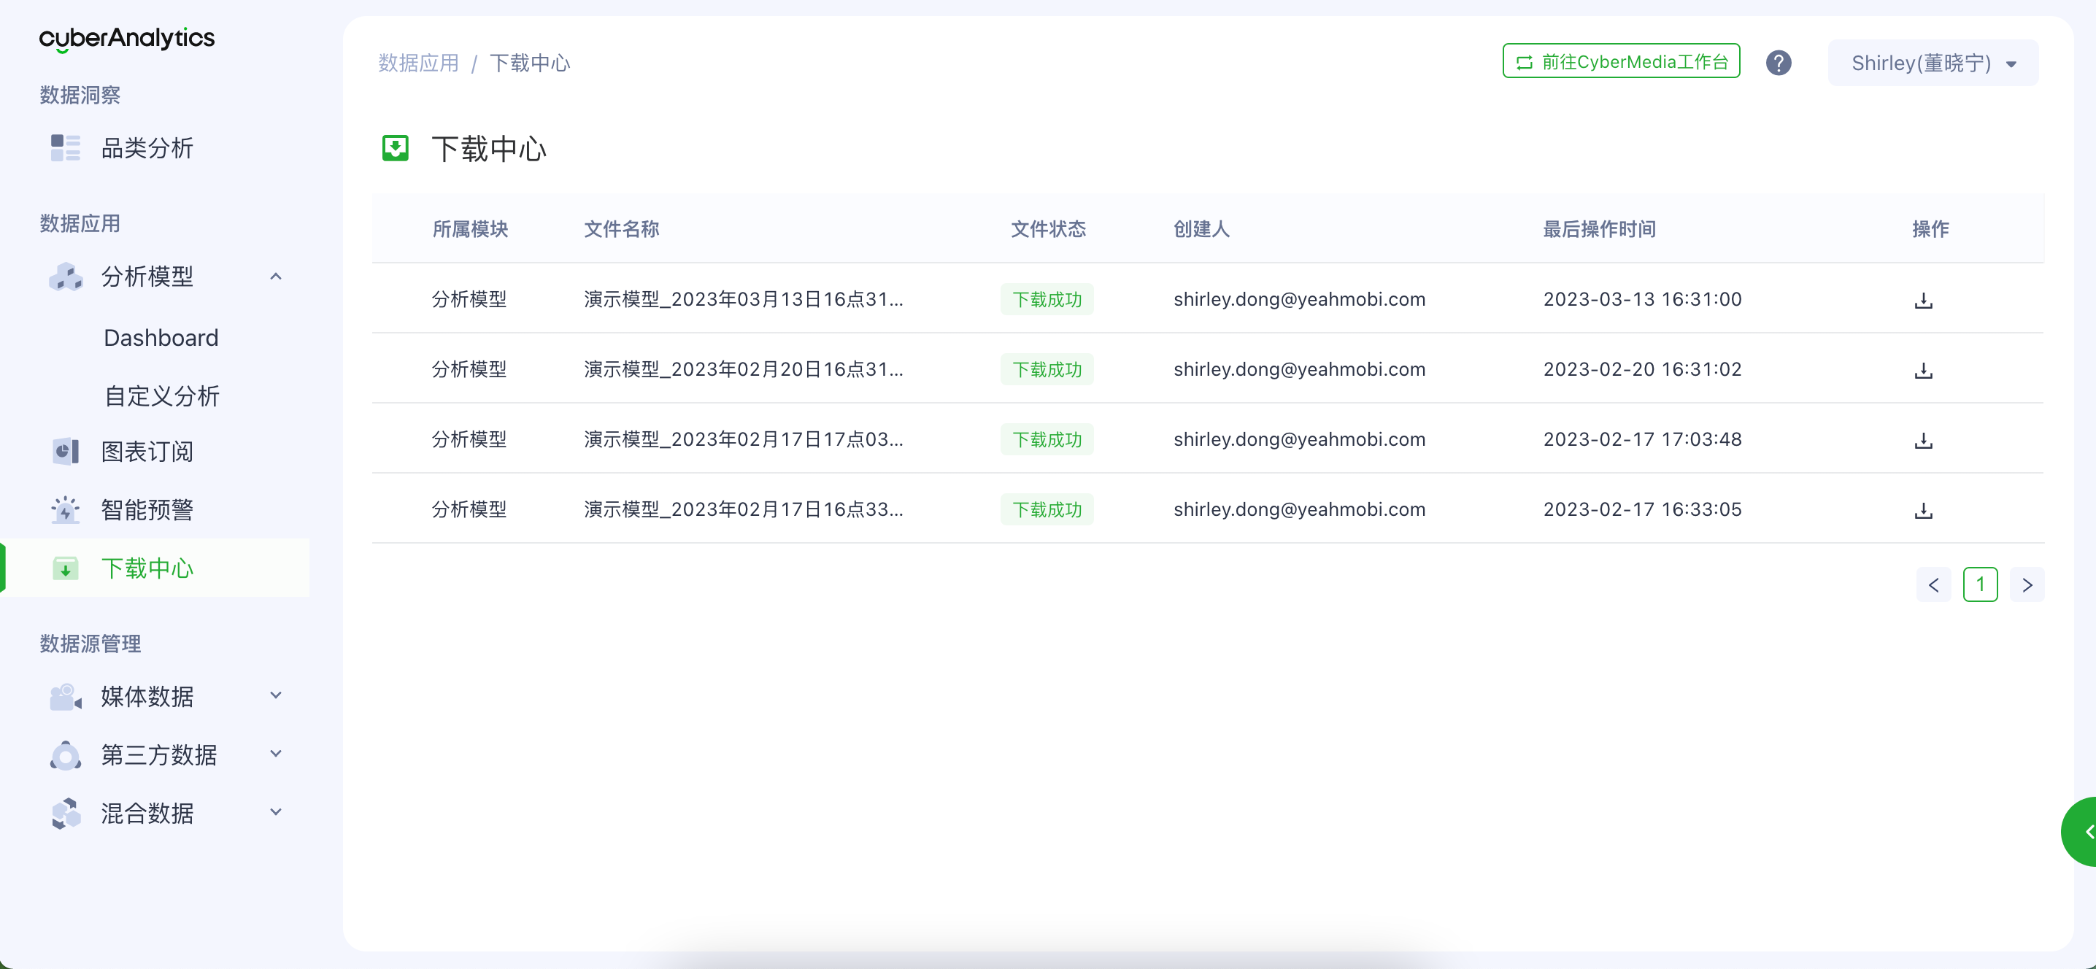
Task: Select 自定义分析 in the sidebar
Action: pyautogui.click(x=162, y=396)
